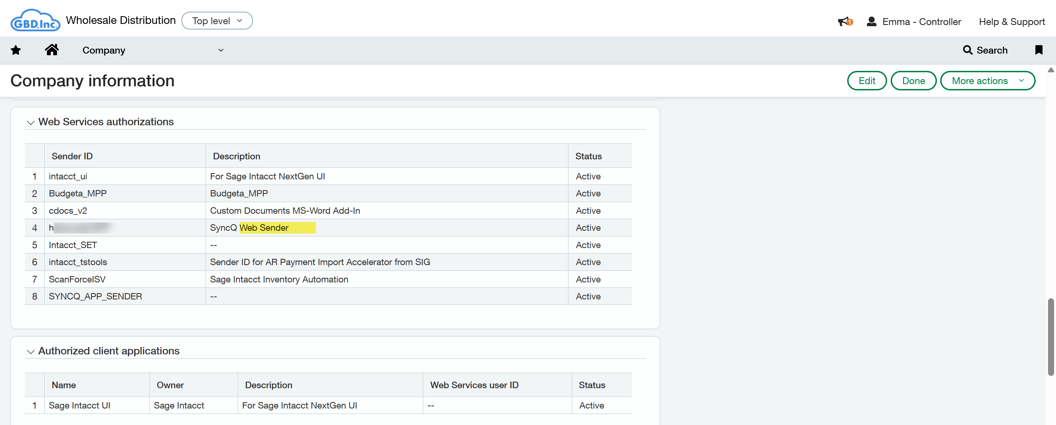Click the Edit button

click(x=866, y=81)
